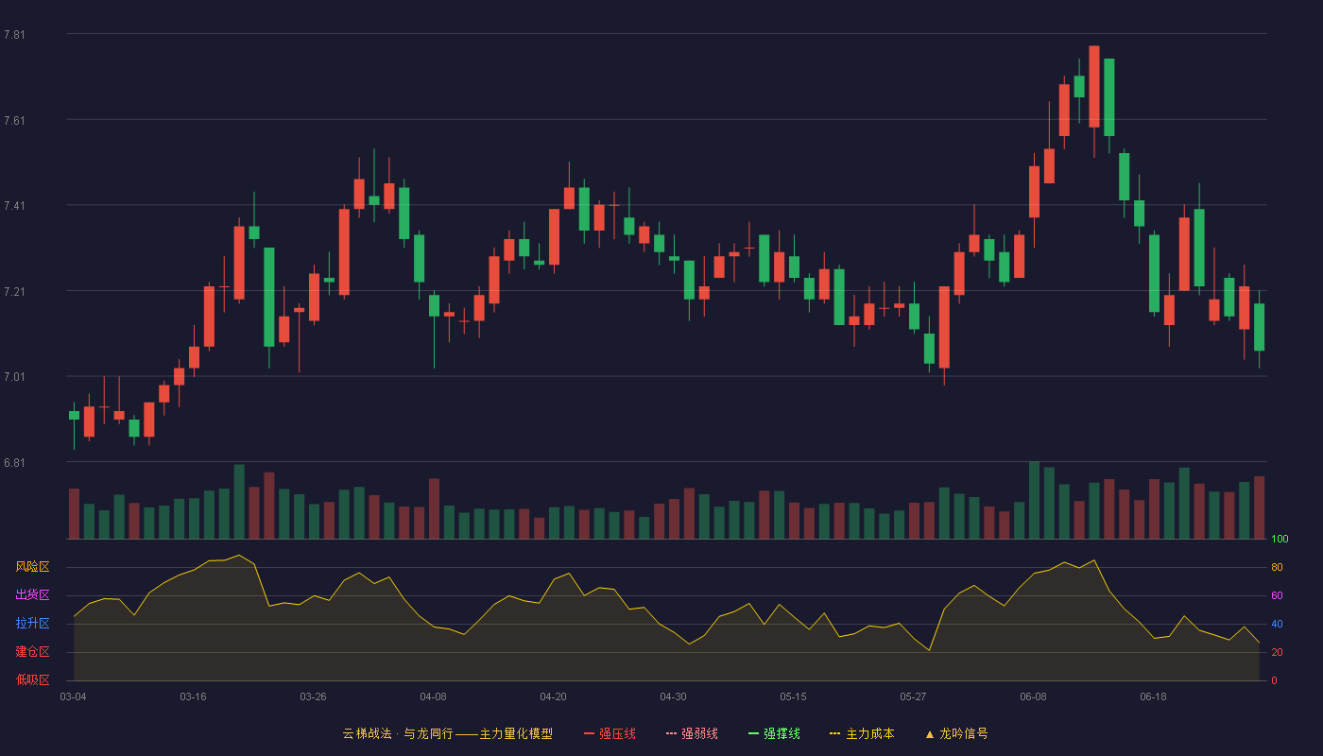
Task: Click the 0 indicator scale label
Action: coord(1274,680)
